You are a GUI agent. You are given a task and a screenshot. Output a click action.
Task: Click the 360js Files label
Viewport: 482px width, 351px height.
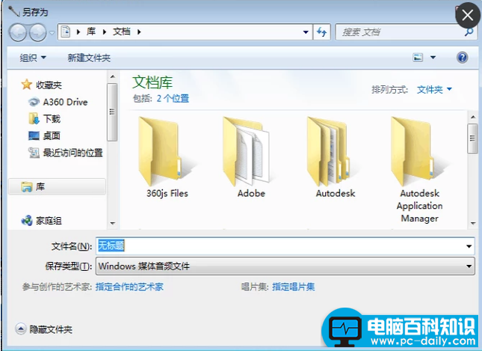point(167,193)
